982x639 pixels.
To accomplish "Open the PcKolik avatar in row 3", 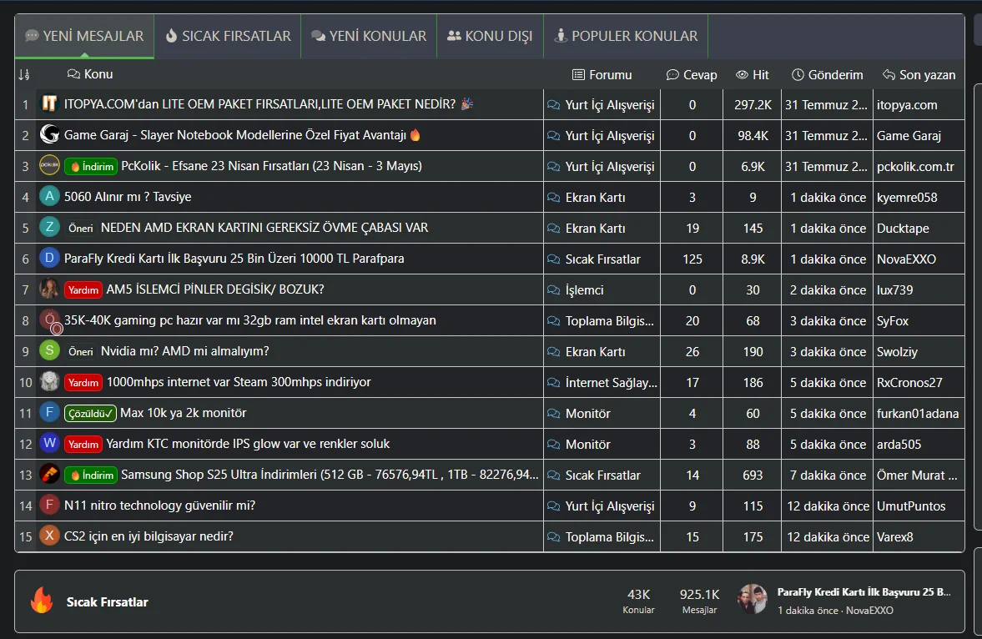I will click(50, 166).
